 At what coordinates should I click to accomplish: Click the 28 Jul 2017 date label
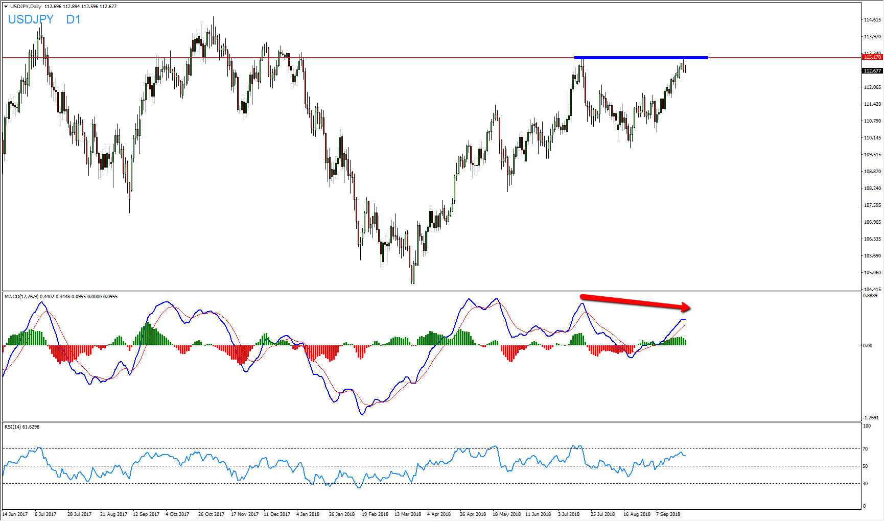point(79,514)
